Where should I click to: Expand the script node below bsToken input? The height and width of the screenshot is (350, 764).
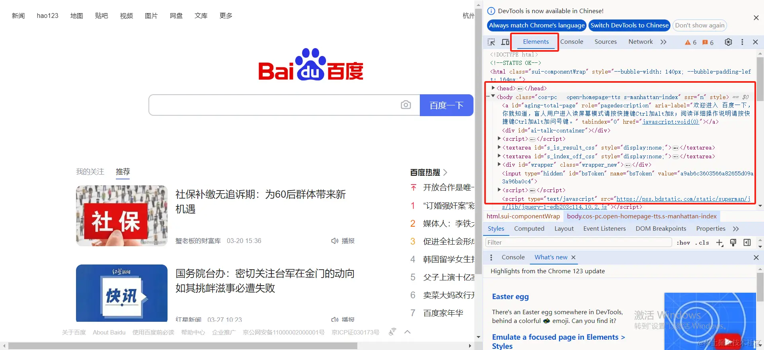(499, 190)
